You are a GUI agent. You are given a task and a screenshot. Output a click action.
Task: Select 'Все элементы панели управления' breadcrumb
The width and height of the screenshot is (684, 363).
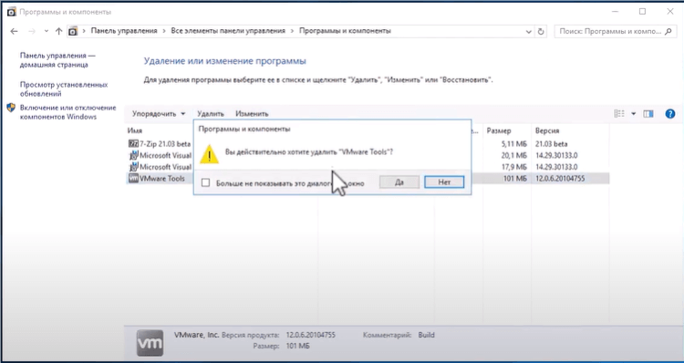coord(228,31)
